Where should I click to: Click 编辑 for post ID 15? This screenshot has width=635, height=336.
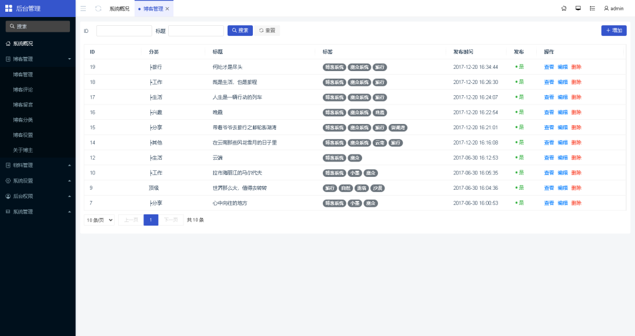tap(563, 127)
